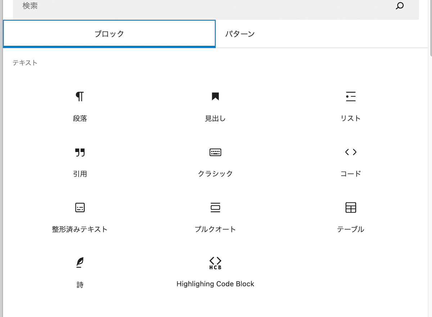Click the magnifying glass search icon
432x317 pixels.
400,6
